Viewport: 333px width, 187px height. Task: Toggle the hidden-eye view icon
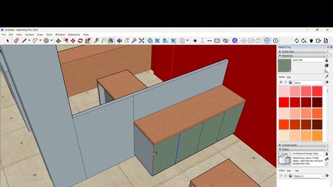(x=225, y=41)
